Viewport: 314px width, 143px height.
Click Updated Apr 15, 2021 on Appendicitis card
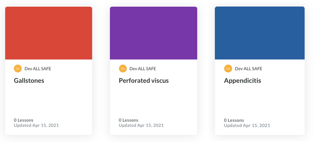[x=247, y=125]
